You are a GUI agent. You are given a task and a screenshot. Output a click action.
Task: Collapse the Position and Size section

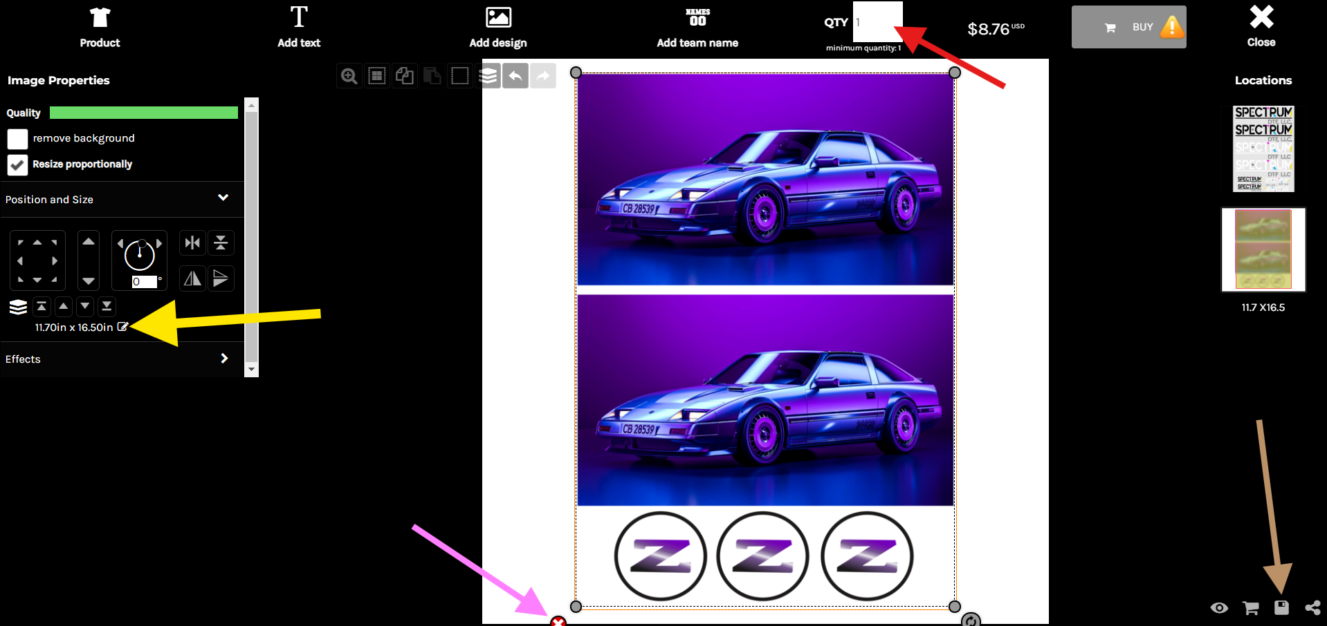[223, 198]
